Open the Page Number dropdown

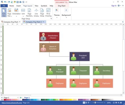click(x=29, y=12)
